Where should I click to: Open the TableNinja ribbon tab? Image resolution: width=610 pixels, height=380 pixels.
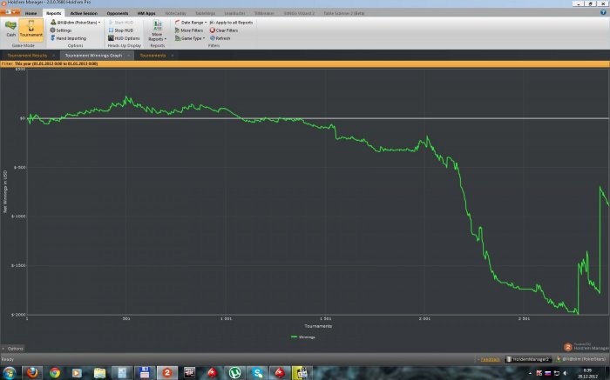pos(205,13)
